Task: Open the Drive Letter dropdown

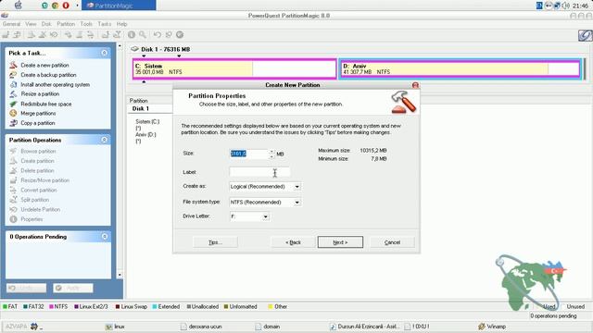Action: point(266,216)
